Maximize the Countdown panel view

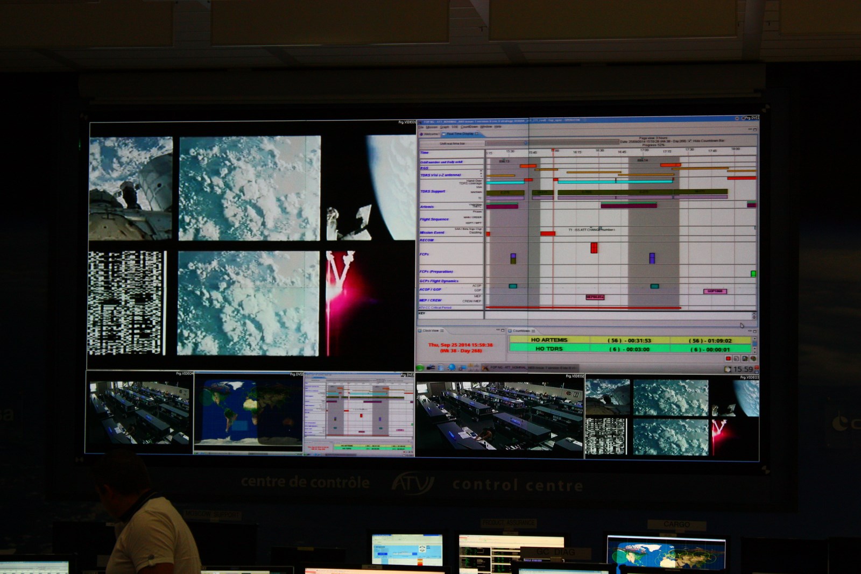coord(754,331)
